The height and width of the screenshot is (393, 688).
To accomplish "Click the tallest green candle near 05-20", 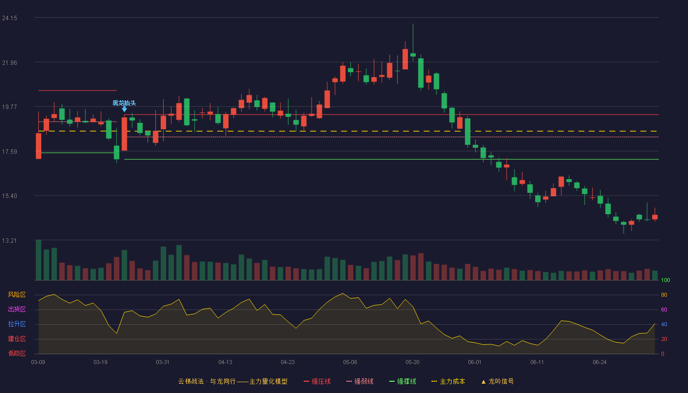I will (x=421, y=73).
